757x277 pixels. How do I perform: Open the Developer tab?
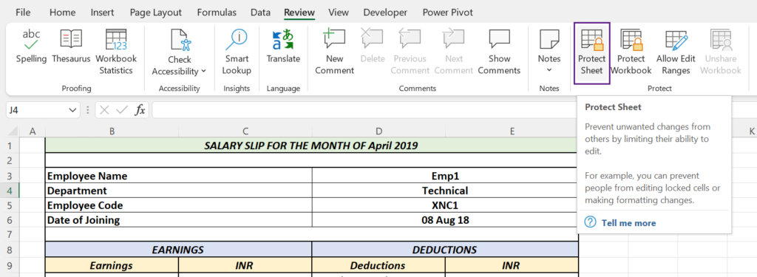tap(385, 13)
